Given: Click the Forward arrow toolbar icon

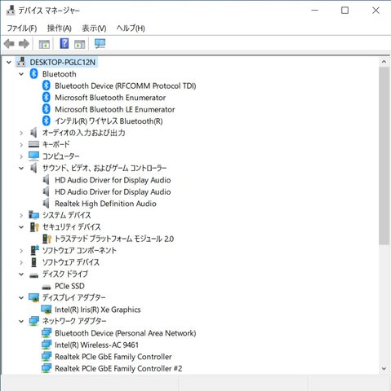Looking at the screenshot, I should coord(24,43).
